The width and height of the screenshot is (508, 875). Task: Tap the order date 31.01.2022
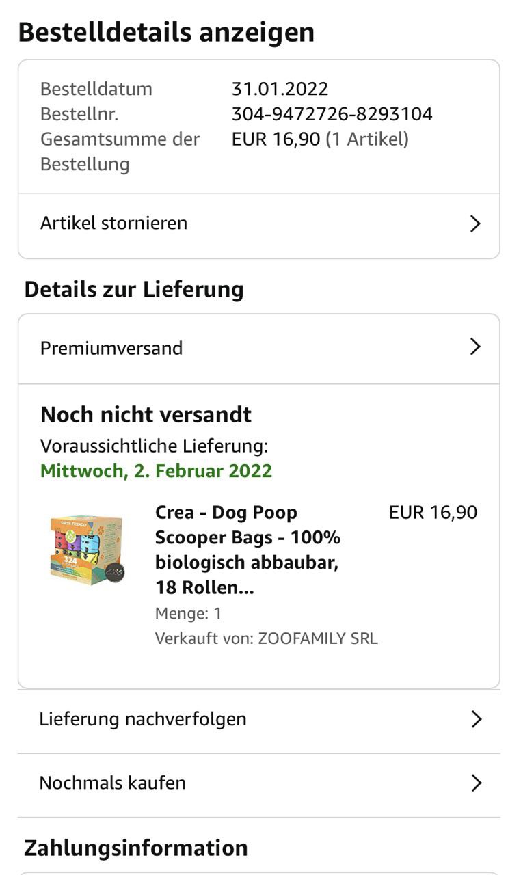[280, 89]
